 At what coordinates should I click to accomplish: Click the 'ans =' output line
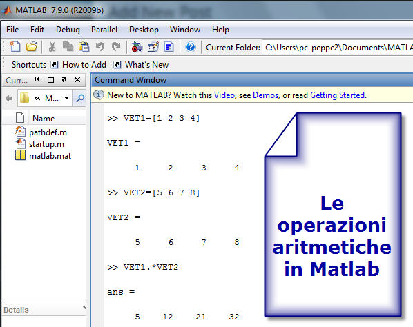[121, 292]
